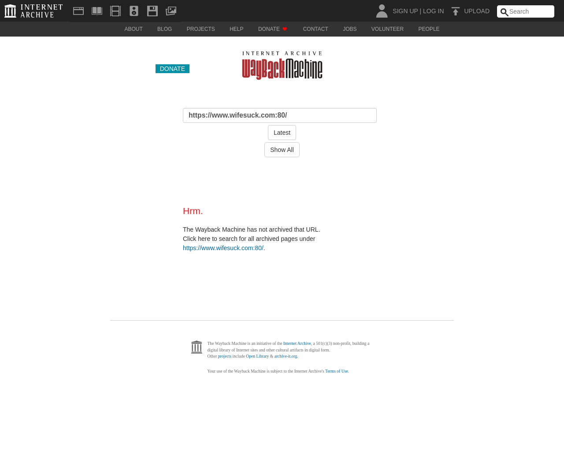
Task: Open the Texts book icon
Action: [97, 11]
